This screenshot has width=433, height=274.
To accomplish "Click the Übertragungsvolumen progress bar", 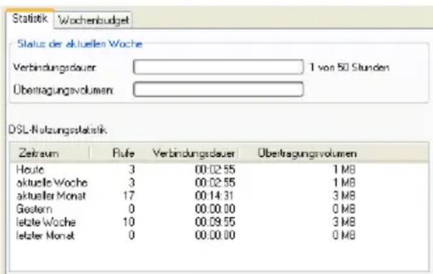I will [218, 89].
